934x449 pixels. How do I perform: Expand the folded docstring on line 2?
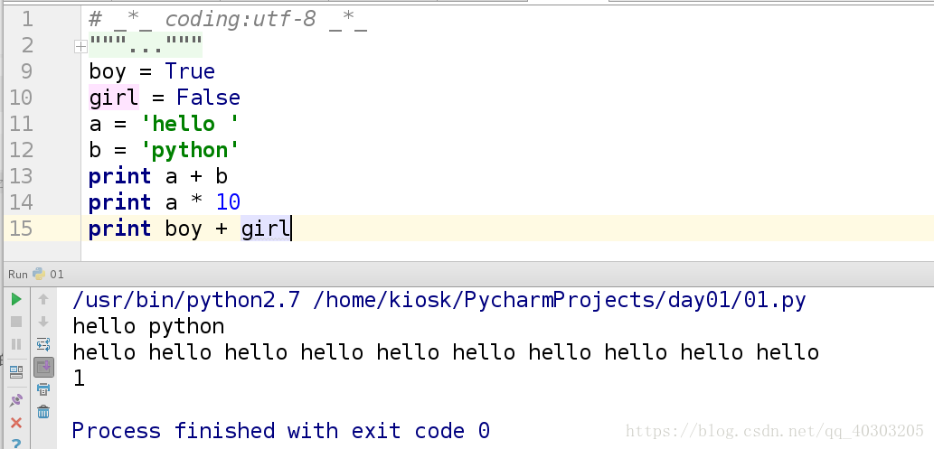[80, 45]
